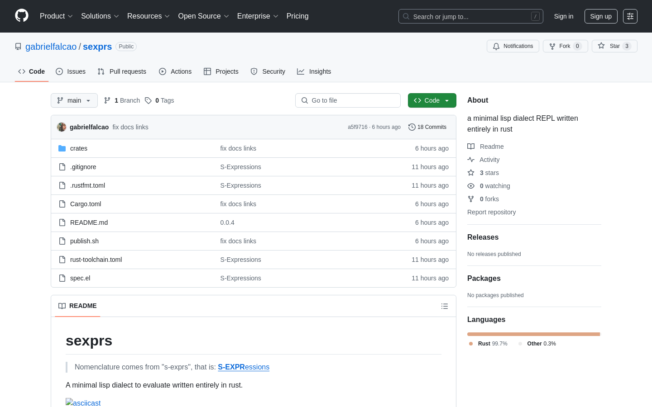The width and height of the screenshot is (652, 407).
Task: Click the Cargo.toml file icon
Action: pyautogui.click(x=62, y=204)
